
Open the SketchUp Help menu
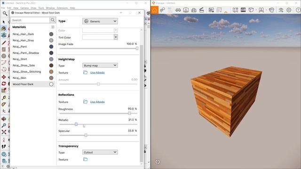[x=72, y=8]
